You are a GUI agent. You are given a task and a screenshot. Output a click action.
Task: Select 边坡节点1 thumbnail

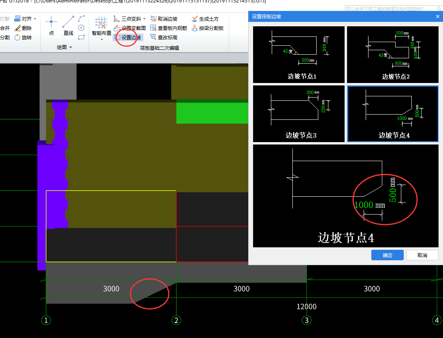point(298,55)
